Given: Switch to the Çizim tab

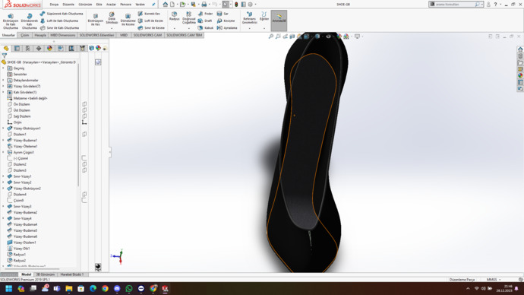Looking at the screenshot, I should coord(25,35).
